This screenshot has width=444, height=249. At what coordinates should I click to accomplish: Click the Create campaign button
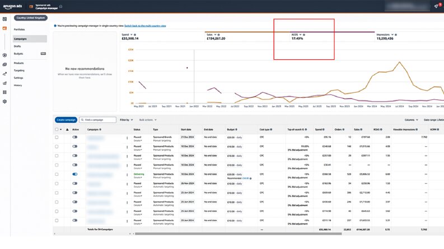coord(66,120)
